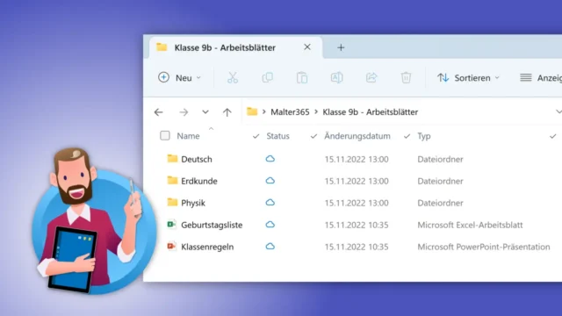Select the Geburtstagsliste Excel file icon

point(172,225)
